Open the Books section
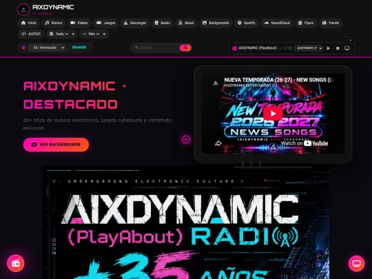 (x=163, y=23)
